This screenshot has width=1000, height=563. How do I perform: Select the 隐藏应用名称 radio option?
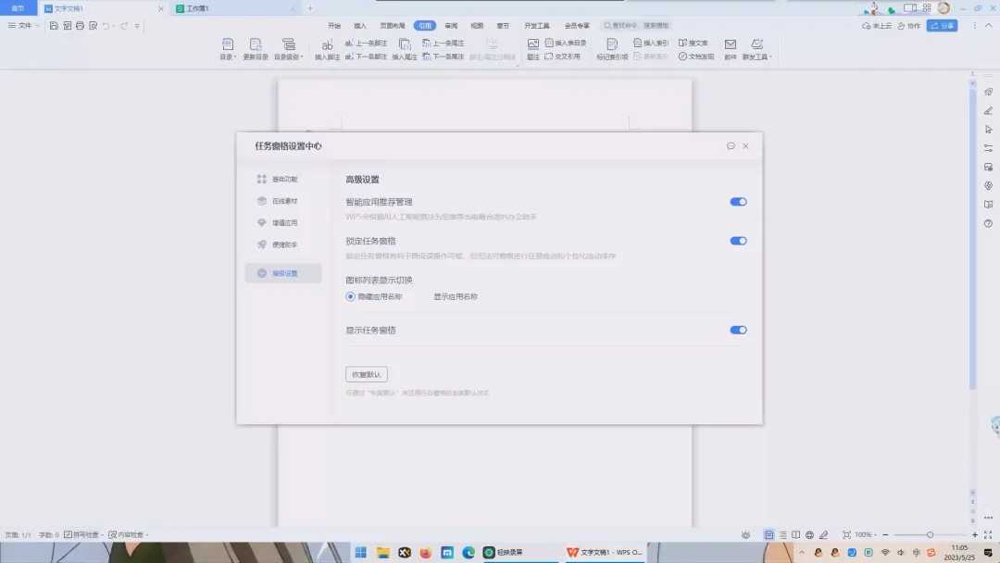point(374,296)
